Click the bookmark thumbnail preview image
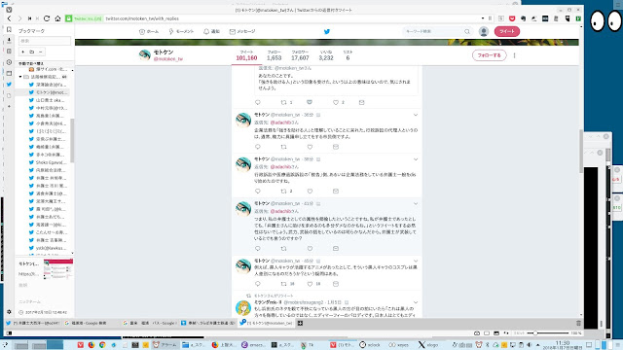 point(58,269)
